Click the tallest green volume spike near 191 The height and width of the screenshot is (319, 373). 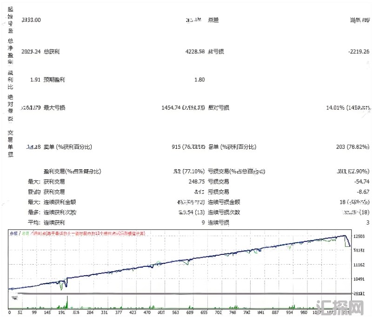pos(67,301)
